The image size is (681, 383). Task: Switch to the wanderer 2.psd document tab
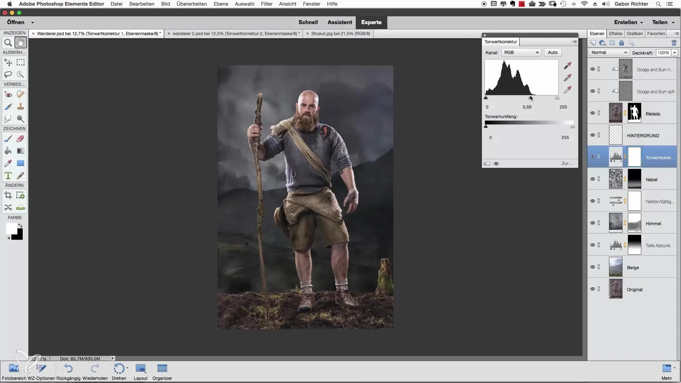pos(234,34)
